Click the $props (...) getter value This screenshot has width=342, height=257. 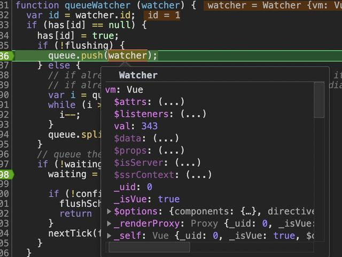[172, 151]
